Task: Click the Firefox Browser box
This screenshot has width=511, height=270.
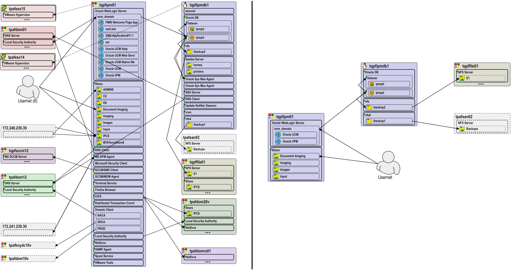Action: (119, 190)
